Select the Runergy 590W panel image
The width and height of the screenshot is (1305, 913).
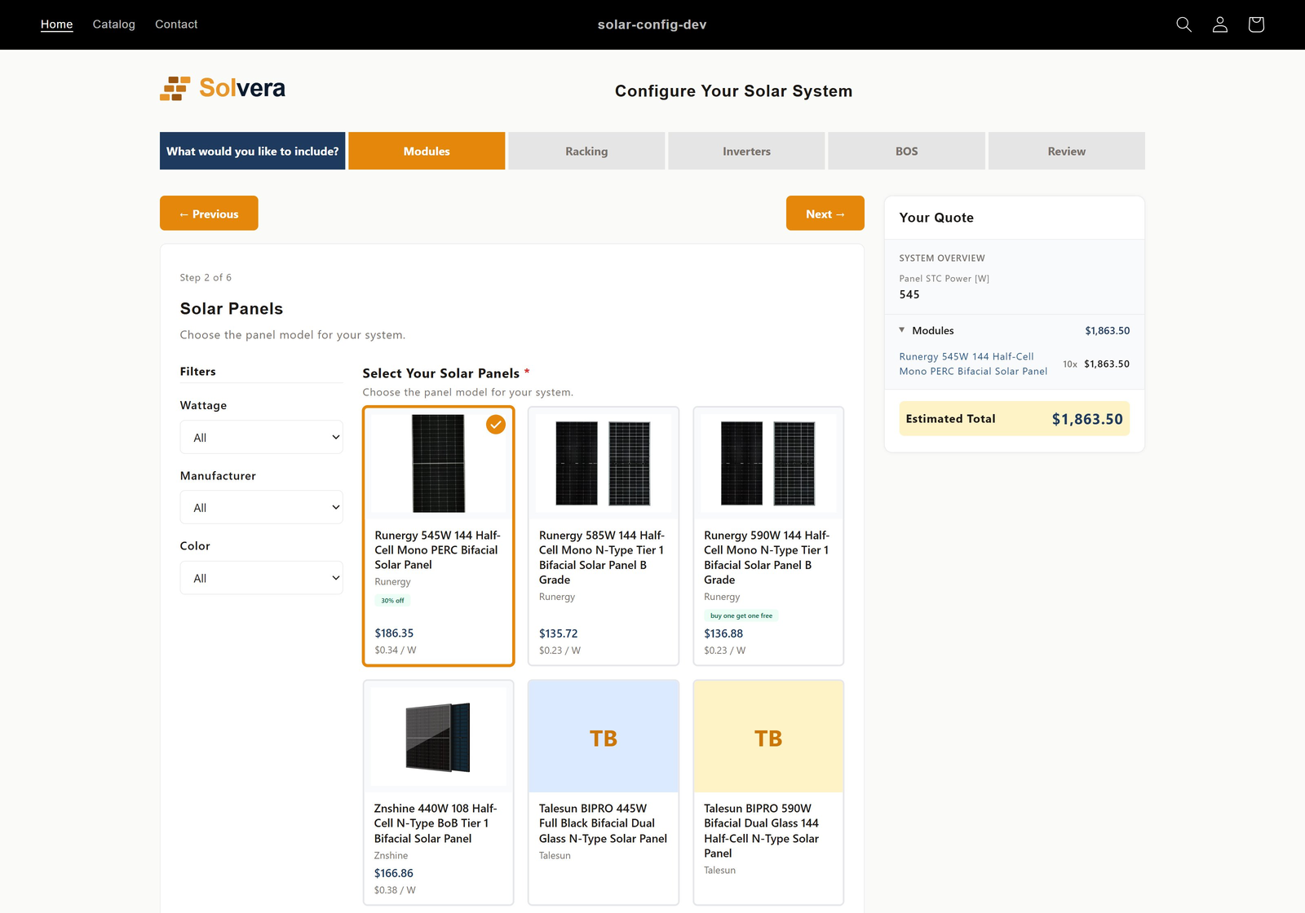pos(768,463)
